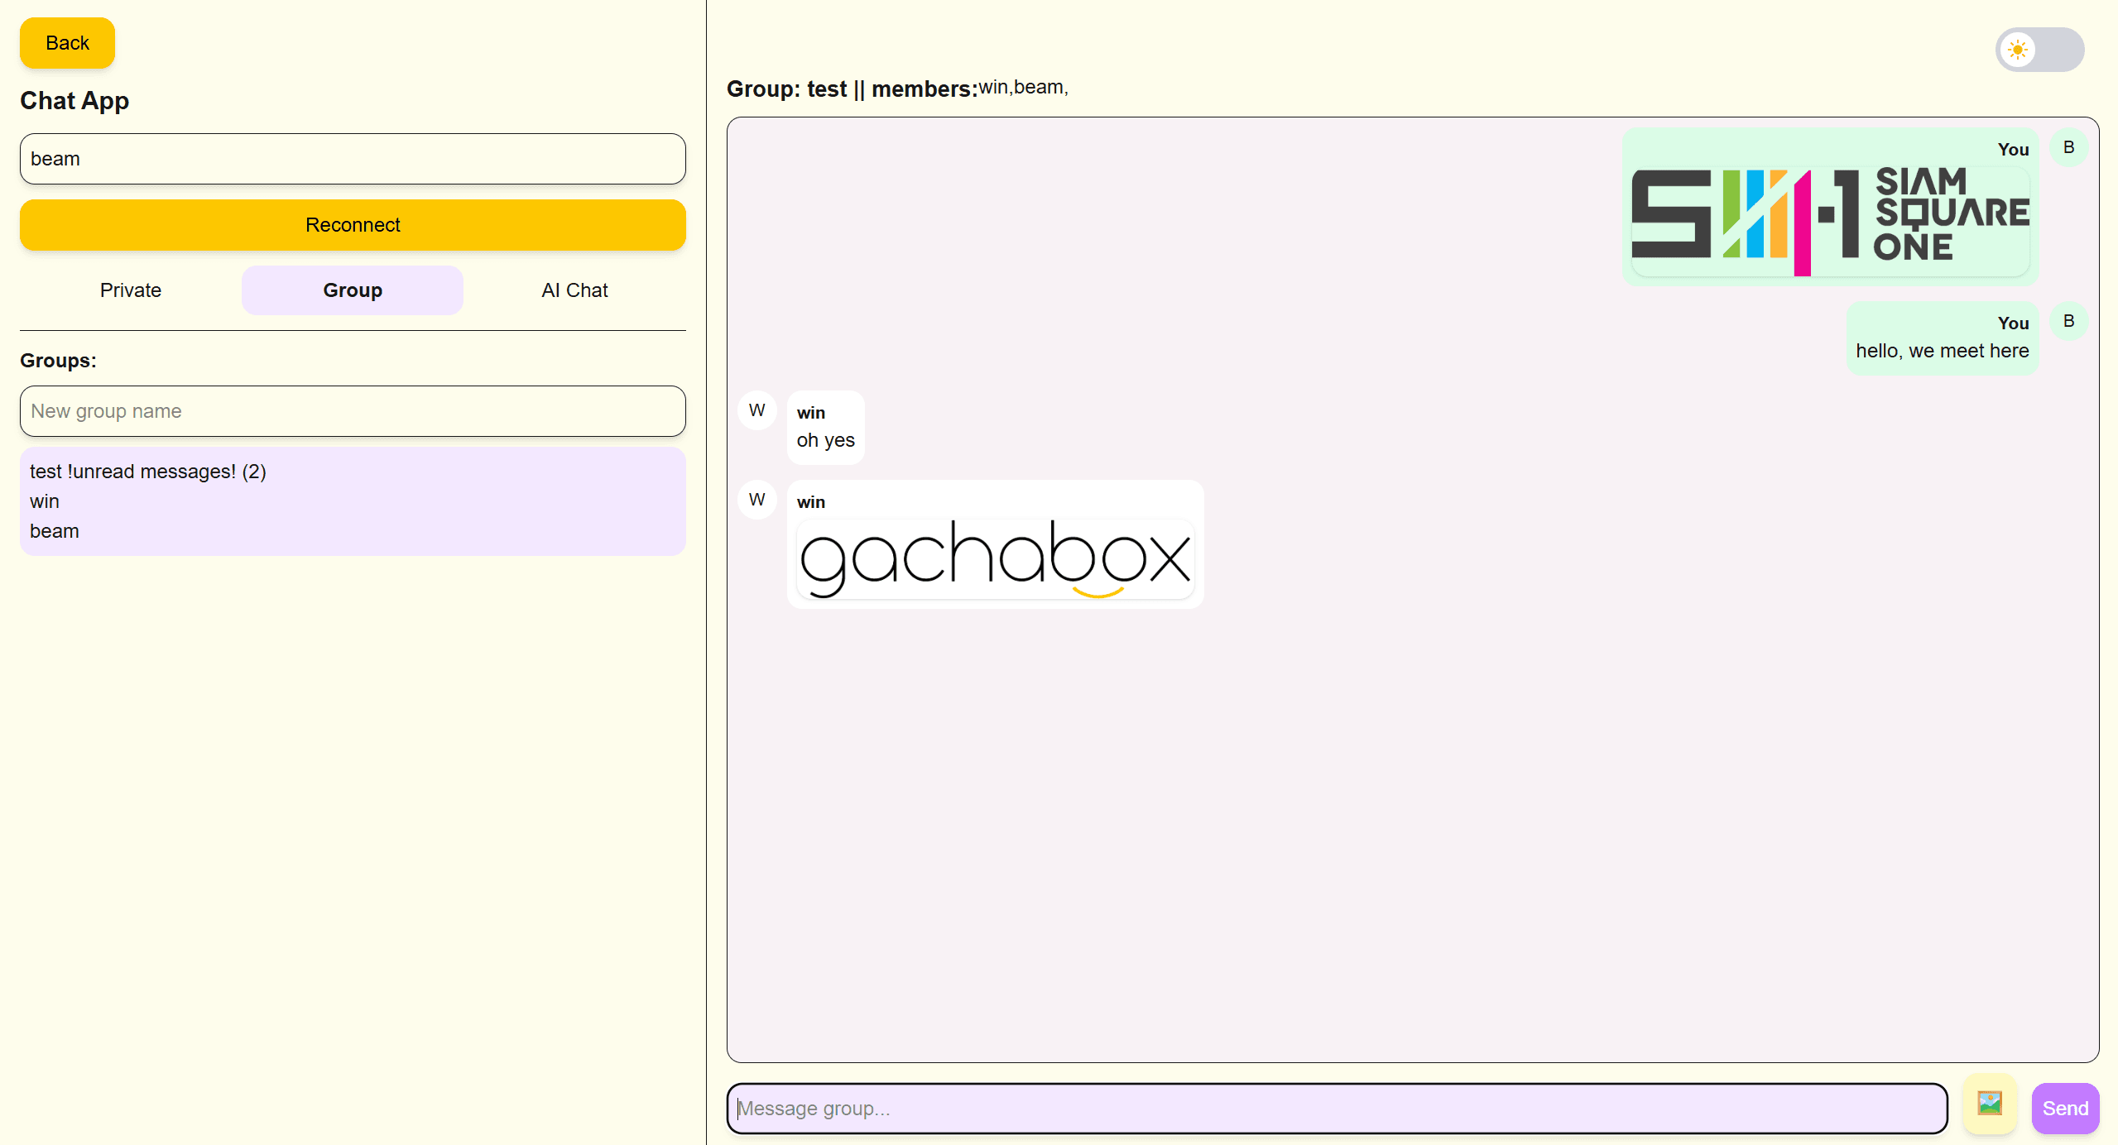Click the Back button
This screenshot has height=1145, width=2118.
(67, 43)
